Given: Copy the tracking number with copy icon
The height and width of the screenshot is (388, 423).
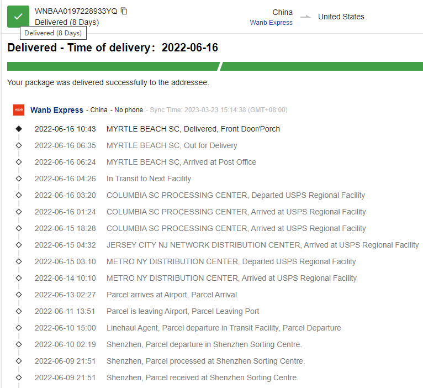Looking at the screenshot, I should pos(124,11).
